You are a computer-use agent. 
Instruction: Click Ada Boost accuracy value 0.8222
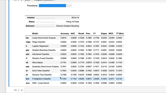[x=63, y=54]
